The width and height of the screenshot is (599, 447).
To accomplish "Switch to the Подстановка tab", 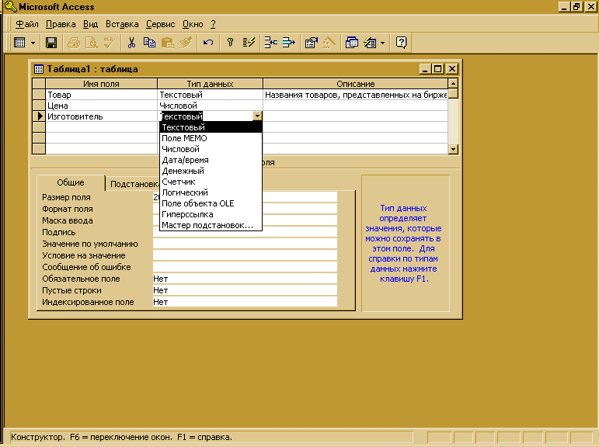I will coord(133,184).
